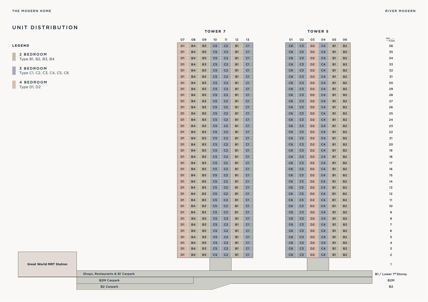Image resolution: width=428 pixels, height=302 pixels.
Task: Select C4 unit in stack 04, floor 12
Action: (323, 194)
